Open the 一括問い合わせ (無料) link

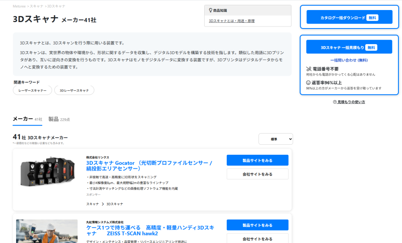pos(349,60)
